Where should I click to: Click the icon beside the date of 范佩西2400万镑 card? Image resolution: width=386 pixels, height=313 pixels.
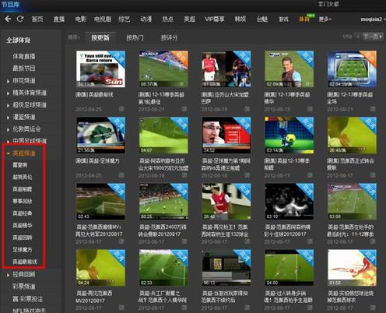(184, 241)
